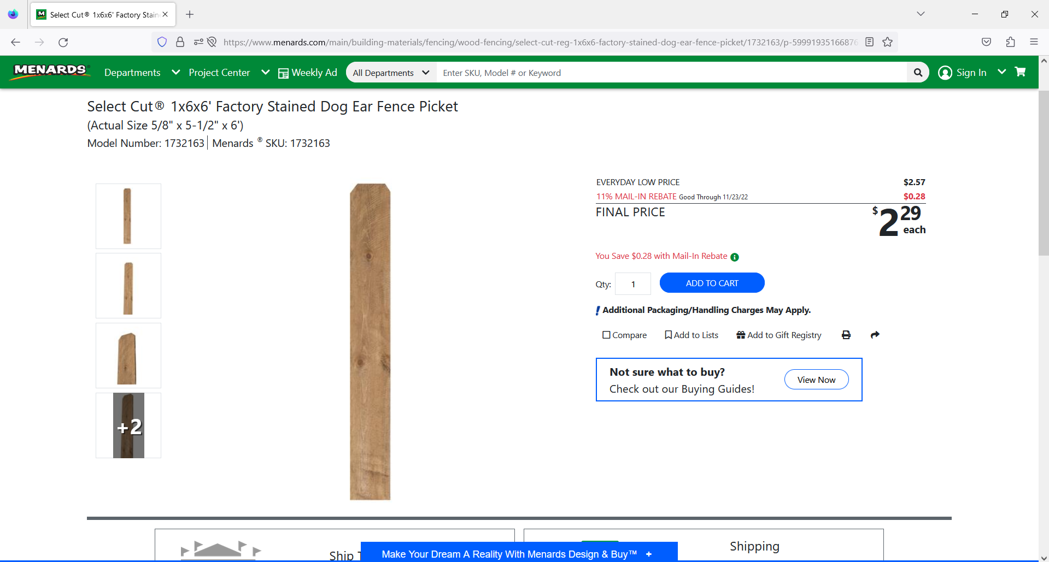
Task: Click the Sign In account icon
Action: tap(945, 72)
